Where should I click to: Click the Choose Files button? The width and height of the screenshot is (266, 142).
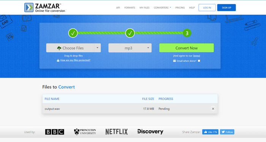[70, 48]
